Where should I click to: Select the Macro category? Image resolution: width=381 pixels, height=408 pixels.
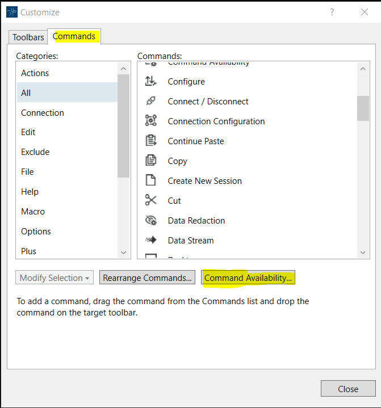point(67,212)
